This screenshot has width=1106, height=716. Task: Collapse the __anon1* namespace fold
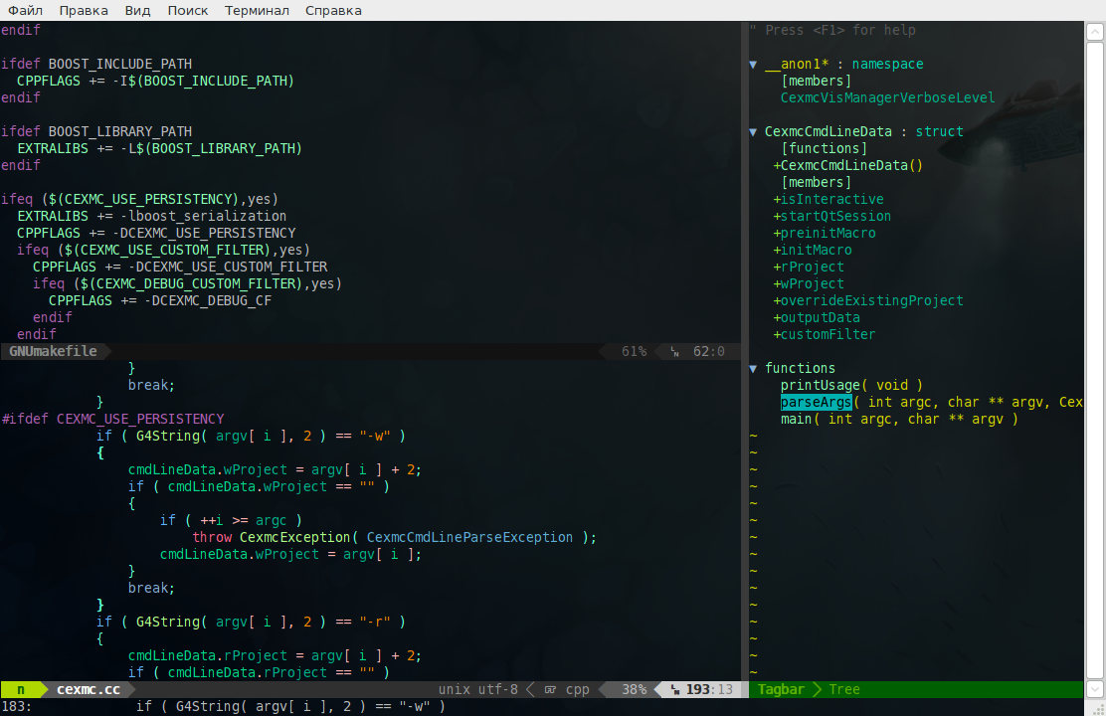click(753, 65)
